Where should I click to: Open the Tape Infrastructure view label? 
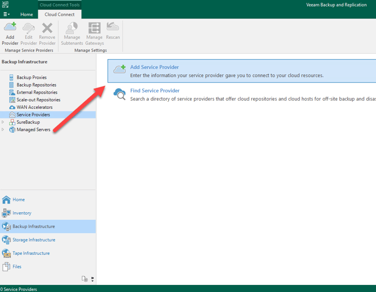(31, 253)
